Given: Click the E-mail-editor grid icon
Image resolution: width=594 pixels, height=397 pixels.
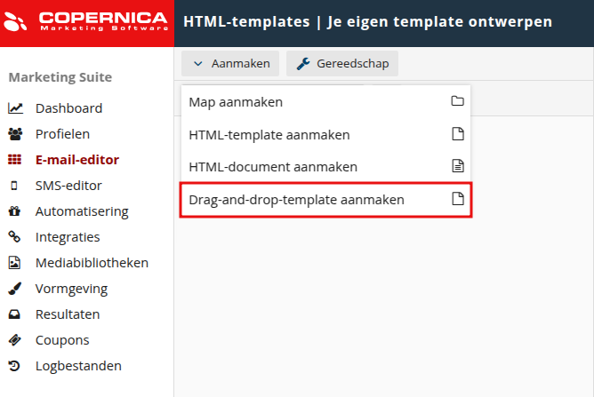Looking at the screenshot, I should tap(15, 160).
